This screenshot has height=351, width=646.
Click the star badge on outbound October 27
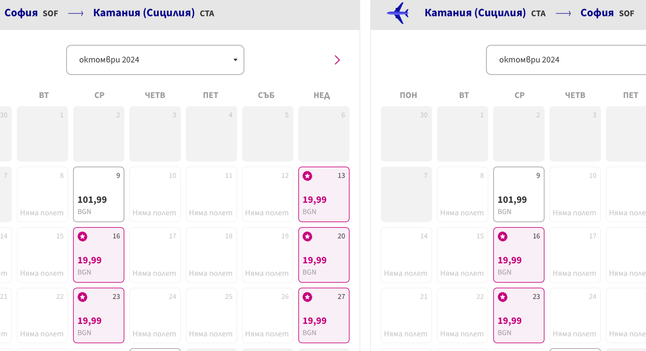308,297
